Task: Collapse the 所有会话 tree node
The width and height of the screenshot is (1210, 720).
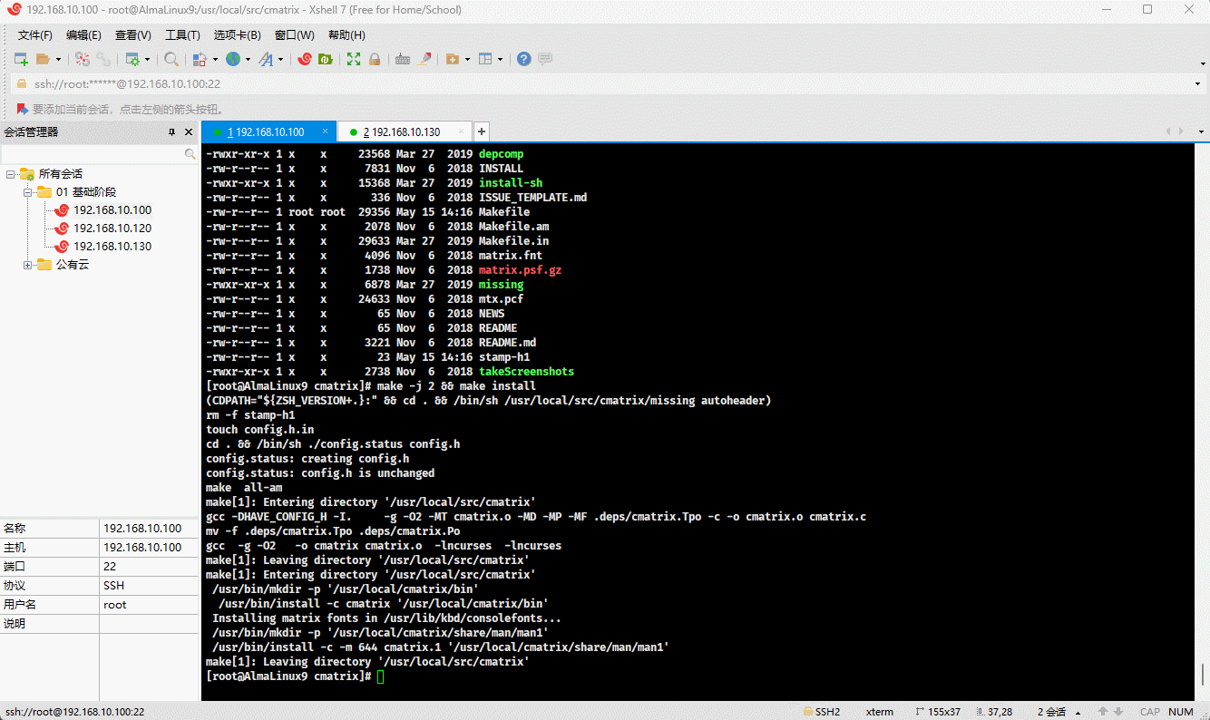Action: click(10, 174)
